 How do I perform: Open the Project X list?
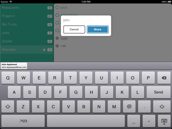(27, 16)
